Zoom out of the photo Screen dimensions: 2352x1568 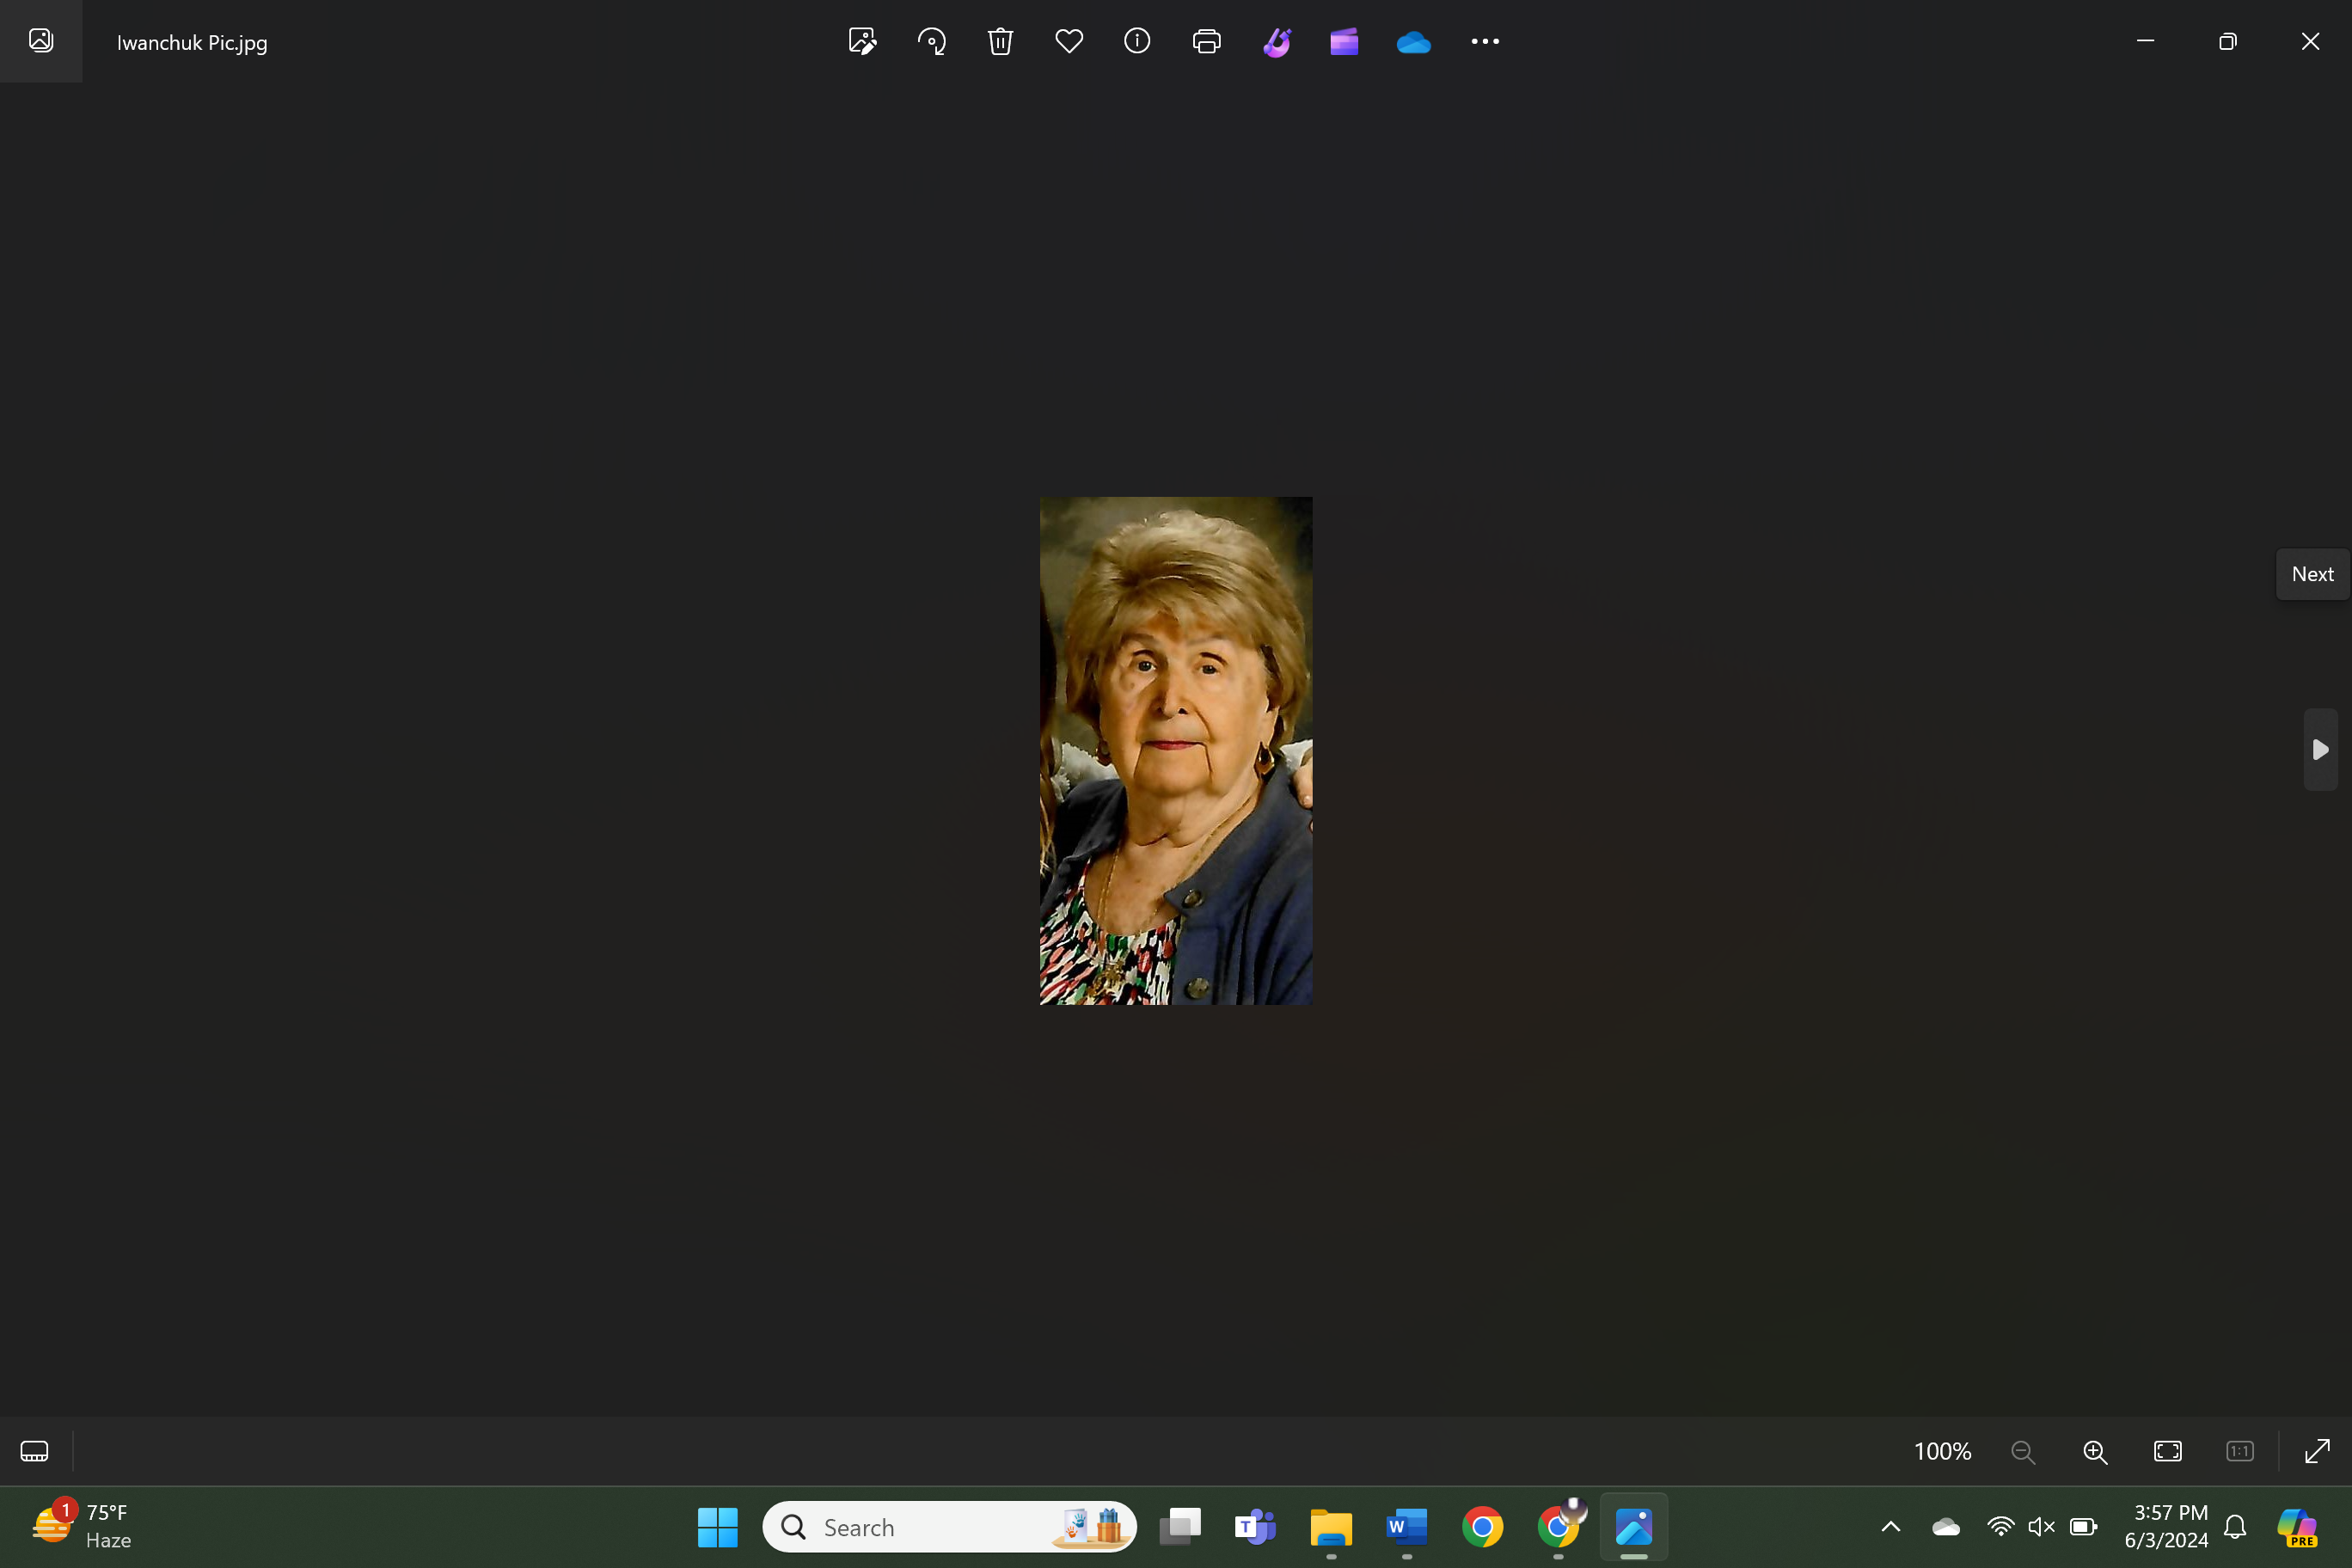(2023, 1451)
